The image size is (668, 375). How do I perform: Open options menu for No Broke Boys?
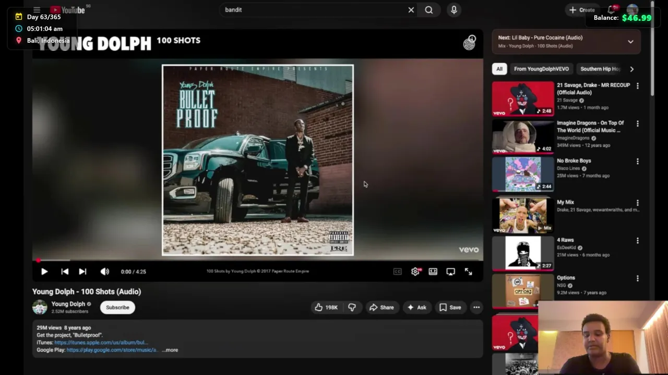[637, 161]
